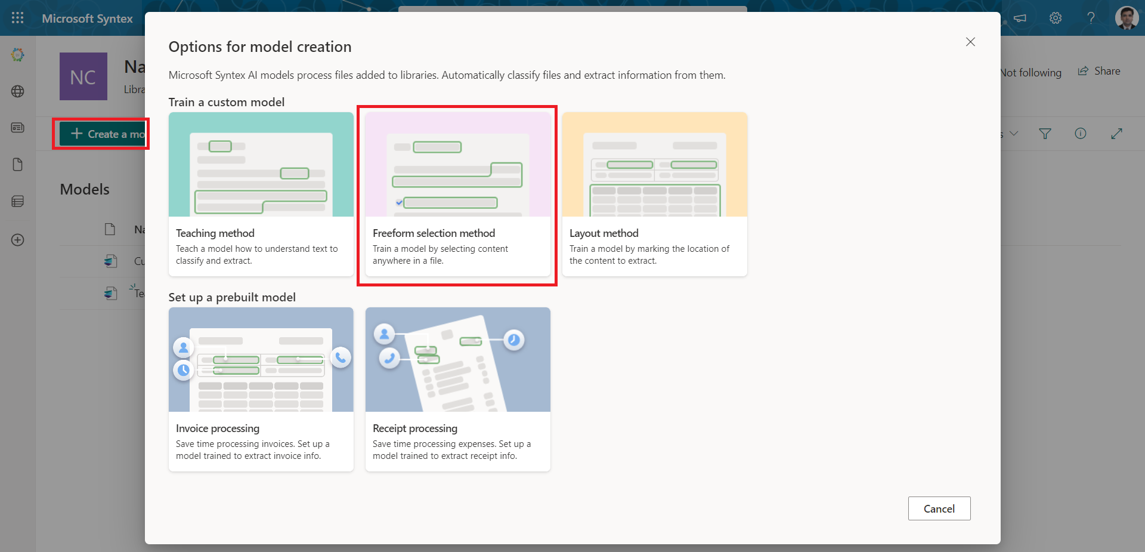This screenshot has width=1145, height=552.
Task: Open the app launcher waffle icon
Action: pyautogui.click(x=17, y=18)
